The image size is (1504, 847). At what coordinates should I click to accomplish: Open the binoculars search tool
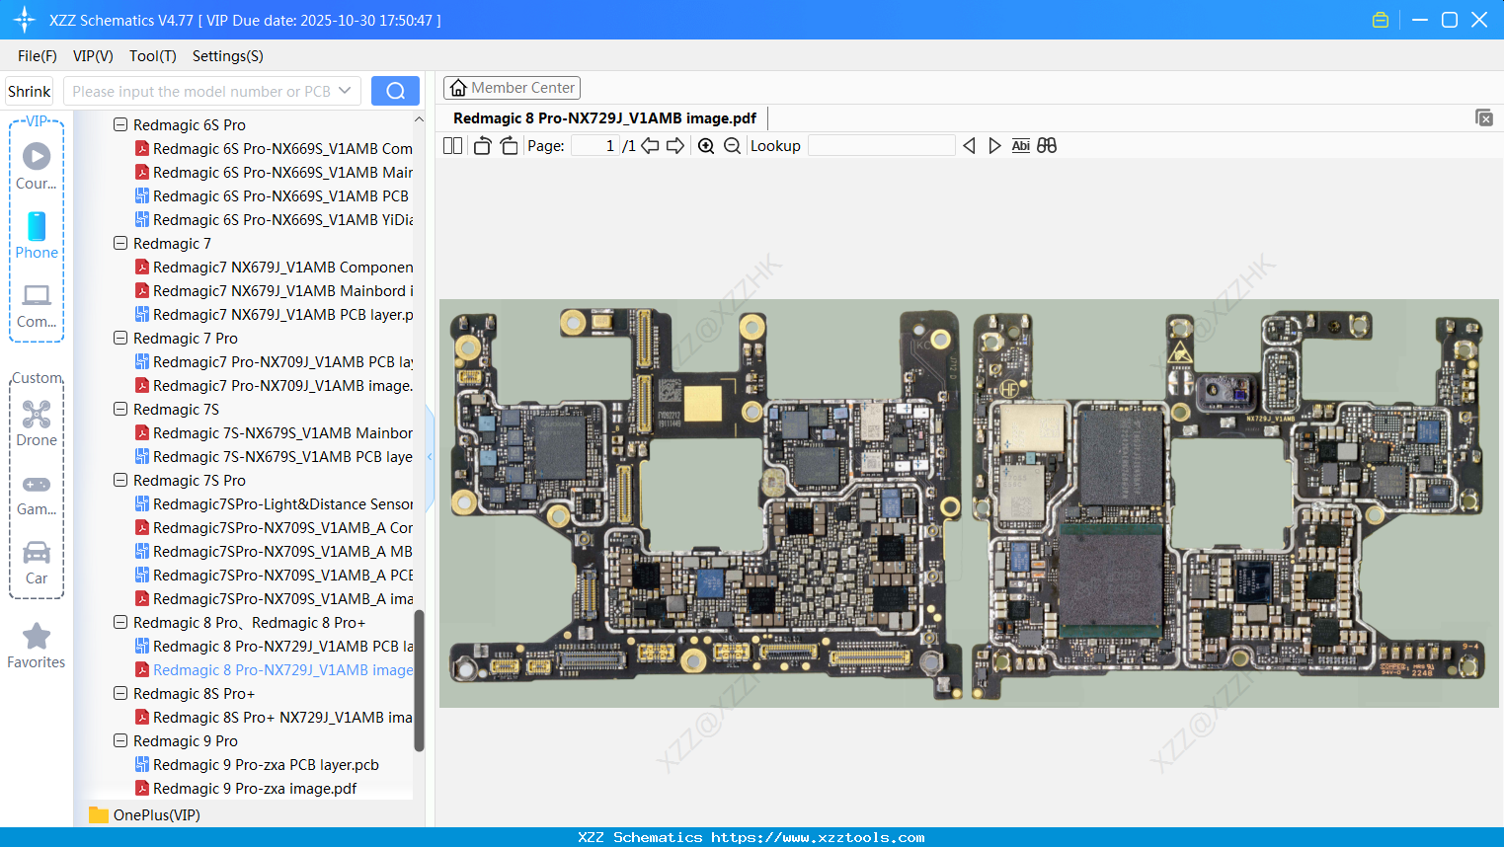(x=1047, y=145)
